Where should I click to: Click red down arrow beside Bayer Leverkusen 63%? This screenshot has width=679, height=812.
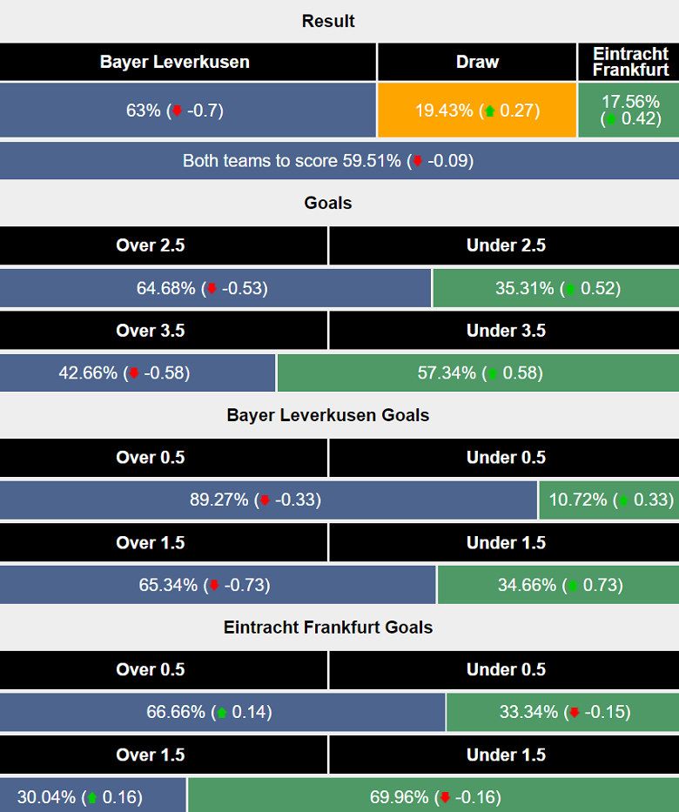(x=178, y=111)
